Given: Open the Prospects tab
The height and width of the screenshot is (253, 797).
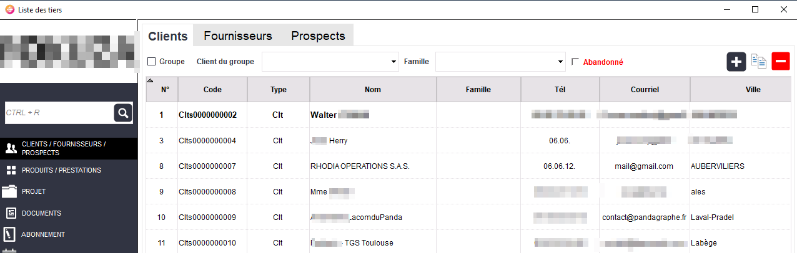Looking at the screenshot, I should 318,36.
